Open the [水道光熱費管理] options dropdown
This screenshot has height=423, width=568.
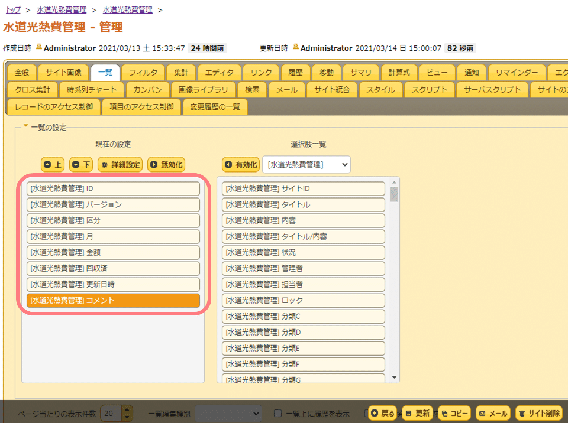tap(306, 165)
